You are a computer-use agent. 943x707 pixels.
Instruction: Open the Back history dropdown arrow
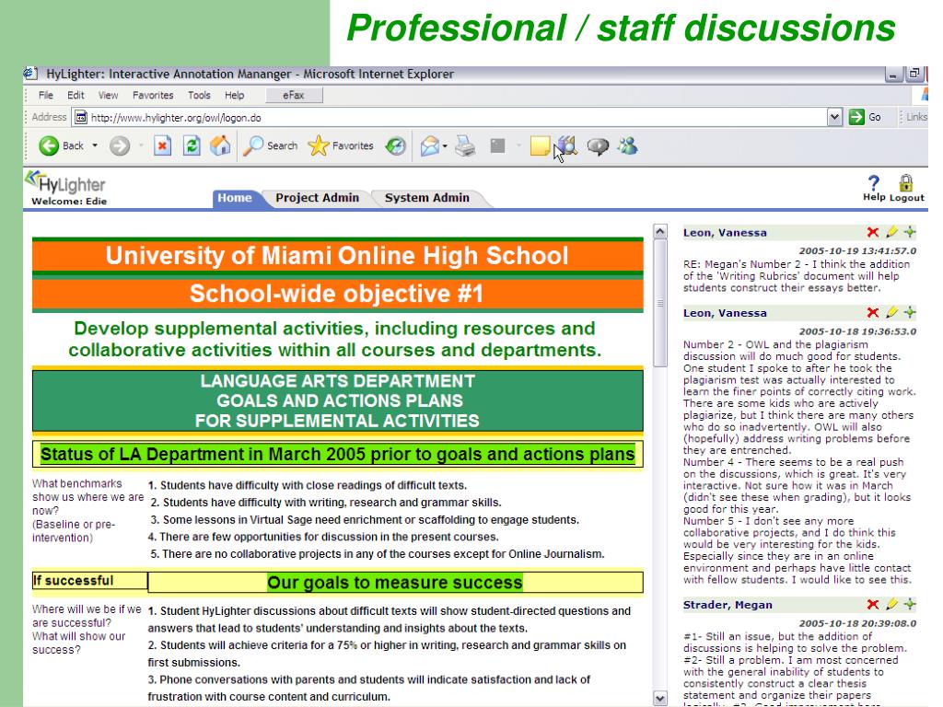coord(95,145)
